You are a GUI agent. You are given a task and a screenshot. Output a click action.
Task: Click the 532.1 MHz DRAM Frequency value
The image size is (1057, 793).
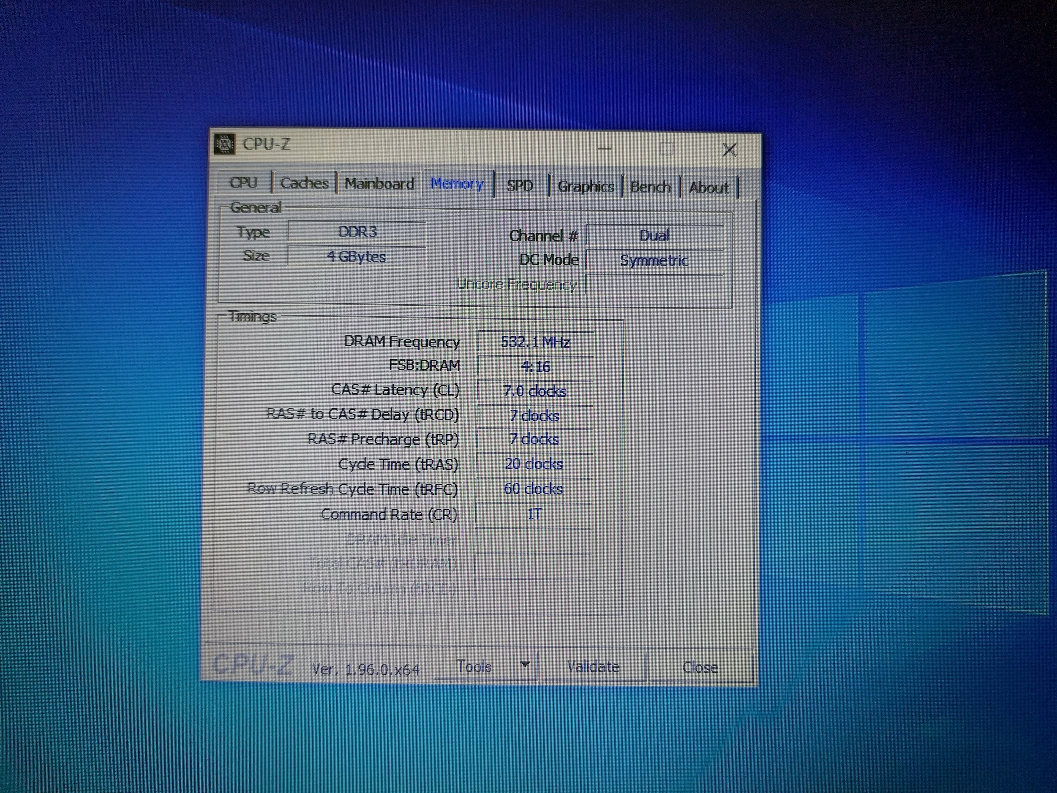[x=536, y=342]
